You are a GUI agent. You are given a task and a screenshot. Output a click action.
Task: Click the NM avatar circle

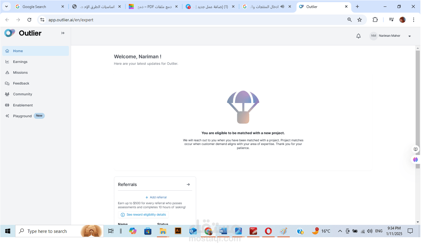coord(373,36)
